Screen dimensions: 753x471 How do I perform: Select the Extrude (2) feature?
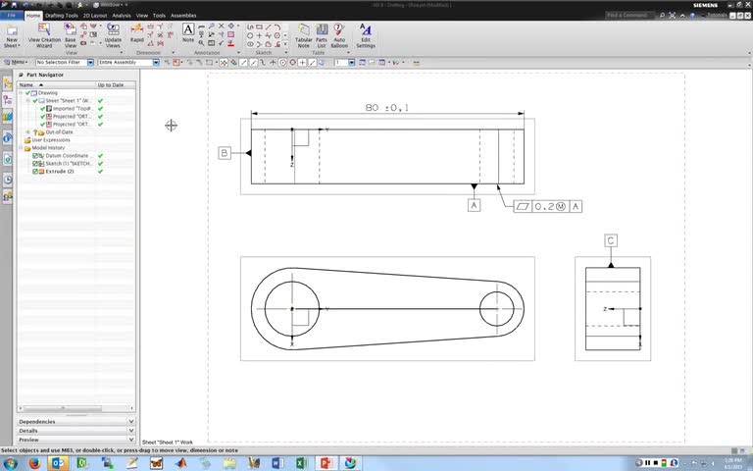[60, 171]
